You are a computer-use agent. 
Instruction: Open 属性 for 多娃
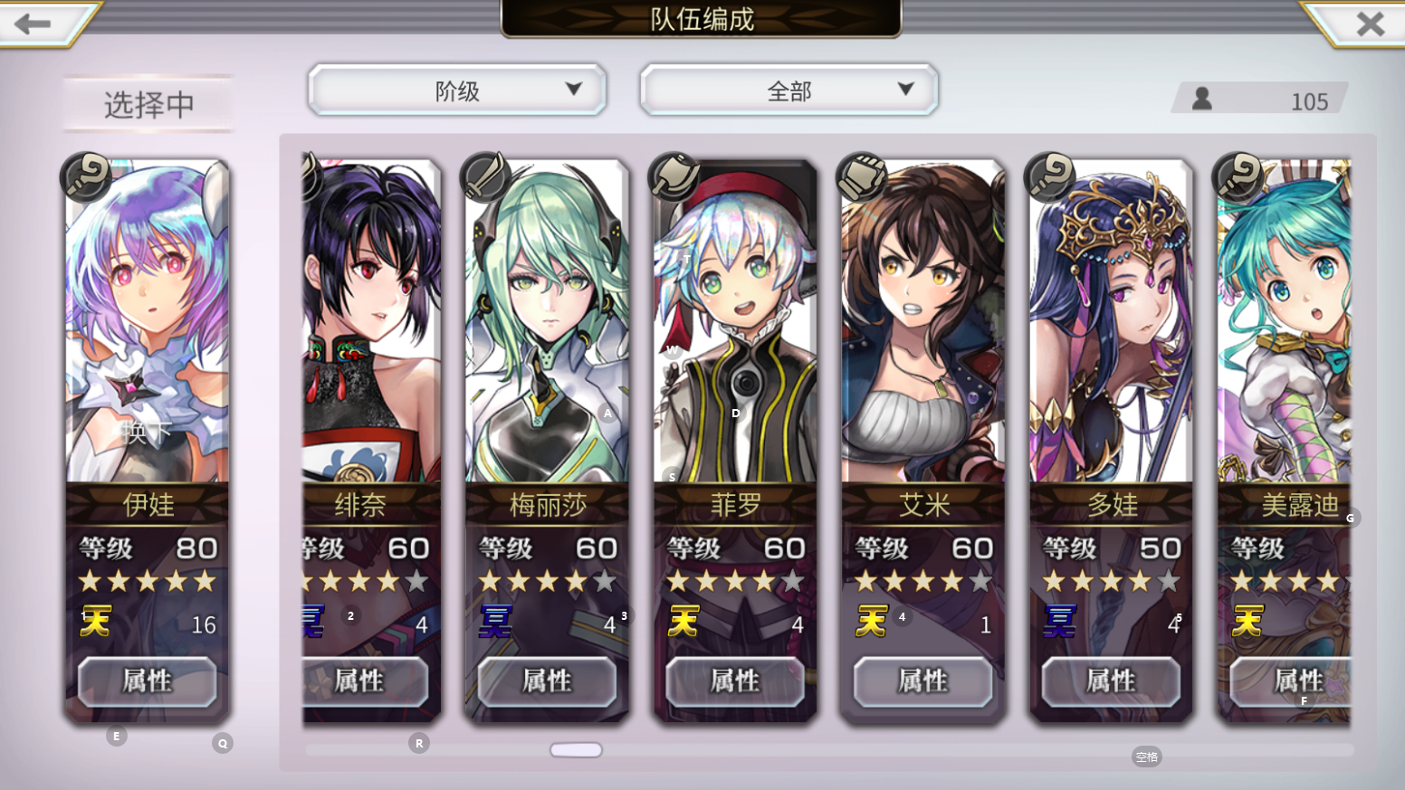(1111, 681)
